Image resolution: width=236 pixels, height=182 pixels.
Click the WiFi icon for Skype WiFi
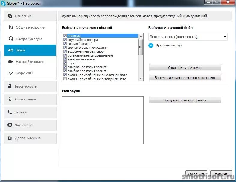click(x=11, y=73)
